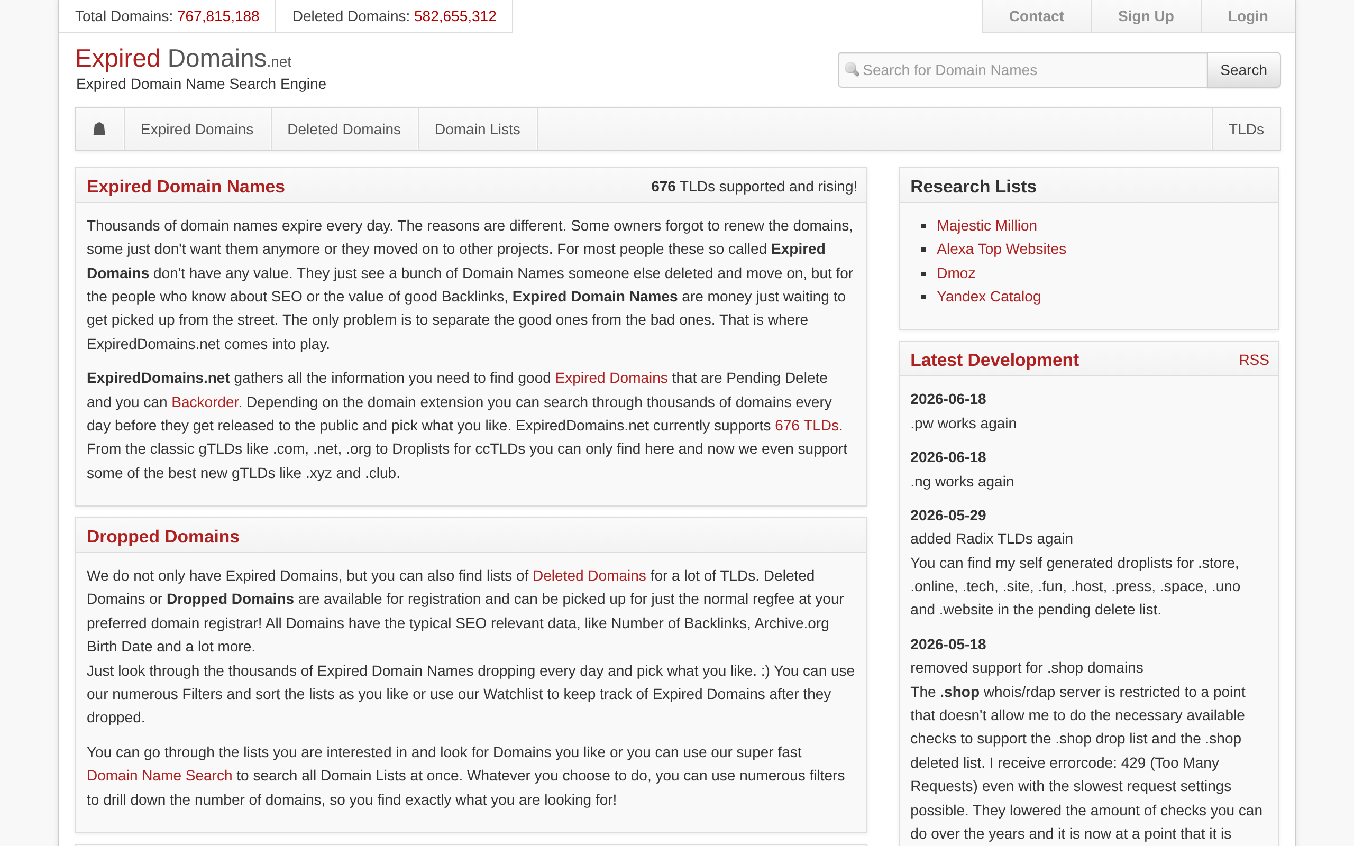Open the Alexa Top Websites list

point(1001,249)
